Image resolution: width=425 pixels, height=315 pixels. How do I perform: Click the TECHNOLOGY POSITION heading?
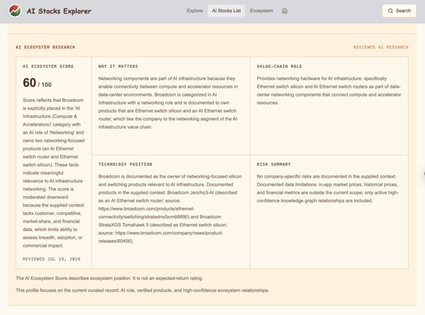[125, 164]
